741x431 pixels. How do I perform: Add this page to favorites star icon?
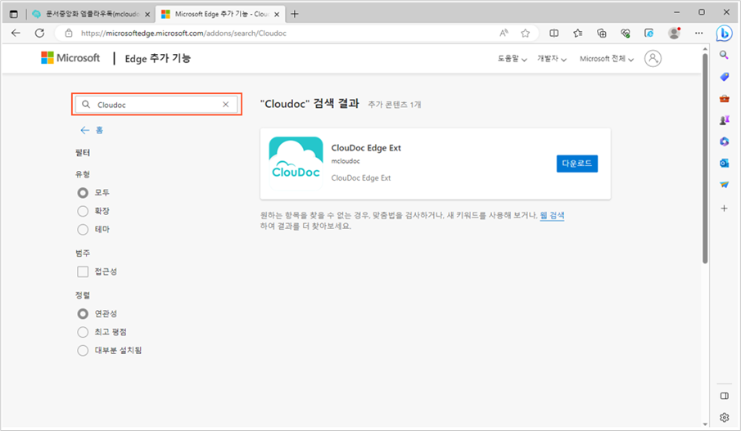525,33
